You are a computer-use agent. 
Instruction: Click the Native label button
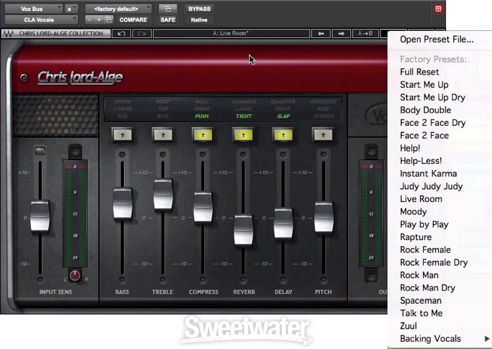pos(199,20)
